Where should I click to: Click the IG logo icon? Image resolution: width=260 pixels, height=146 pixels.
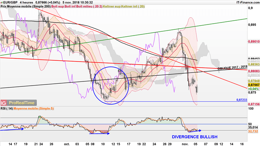tap(3, 103)
